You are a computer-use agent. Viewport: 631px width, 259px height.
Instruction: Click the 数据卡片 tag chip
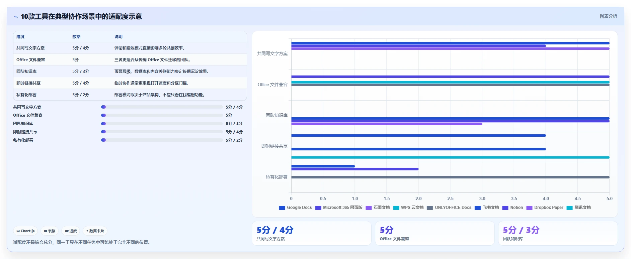point(95,231)
